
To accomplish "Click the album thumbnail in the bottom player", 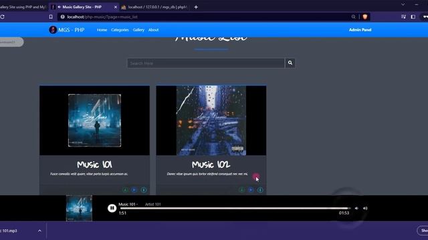I will pos(79,208).
